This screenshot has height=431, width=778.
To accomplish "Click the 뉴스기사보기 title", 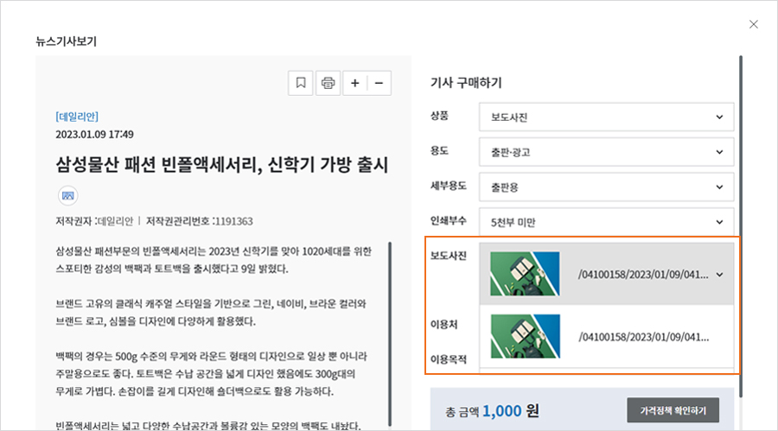I will click(x=66, y=41).
